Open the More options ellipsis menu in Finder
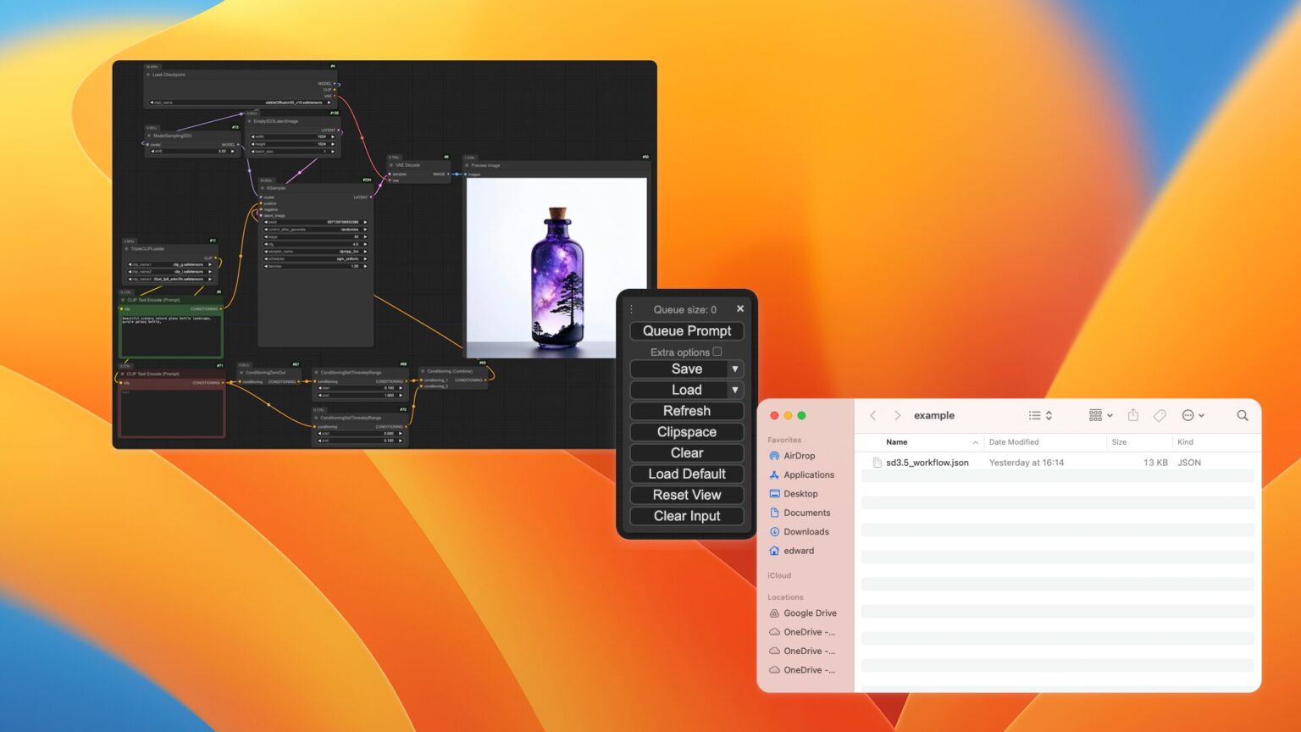The height and width of the screenshot is (732, 1301). 1190,415
